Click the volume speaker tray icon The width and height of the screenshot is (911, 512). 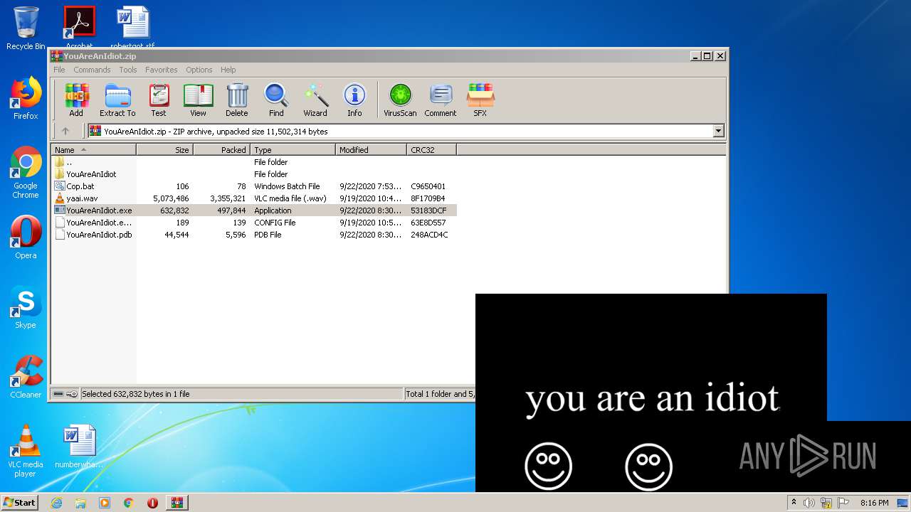809,503
